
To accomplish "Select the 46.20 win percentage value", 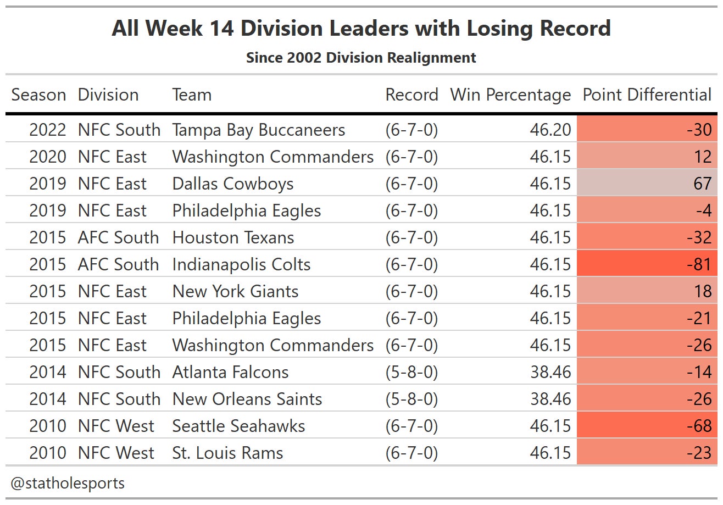I will 550,130.
